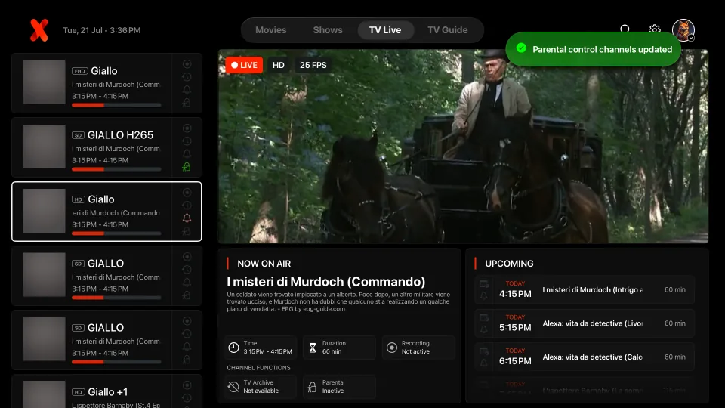
Task: Schedule recording for the 5:15 PM upcoming program
Action: (x=484, y=317)
